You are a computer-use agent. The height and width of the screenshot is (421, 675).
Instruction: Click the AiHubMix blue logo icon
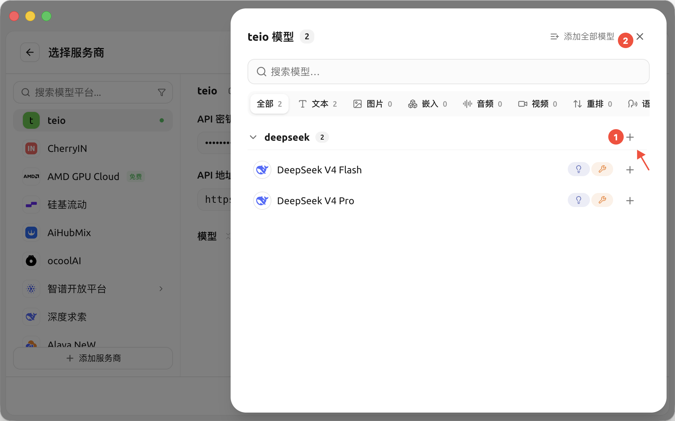(x=31, y=233)
